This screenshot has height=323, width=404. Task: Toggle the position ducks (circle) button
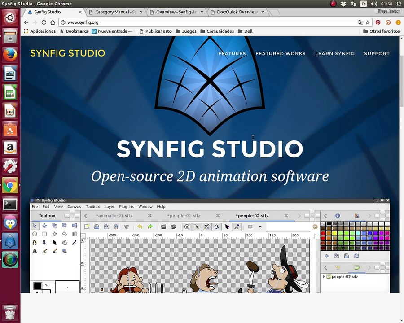pos(187,227)
